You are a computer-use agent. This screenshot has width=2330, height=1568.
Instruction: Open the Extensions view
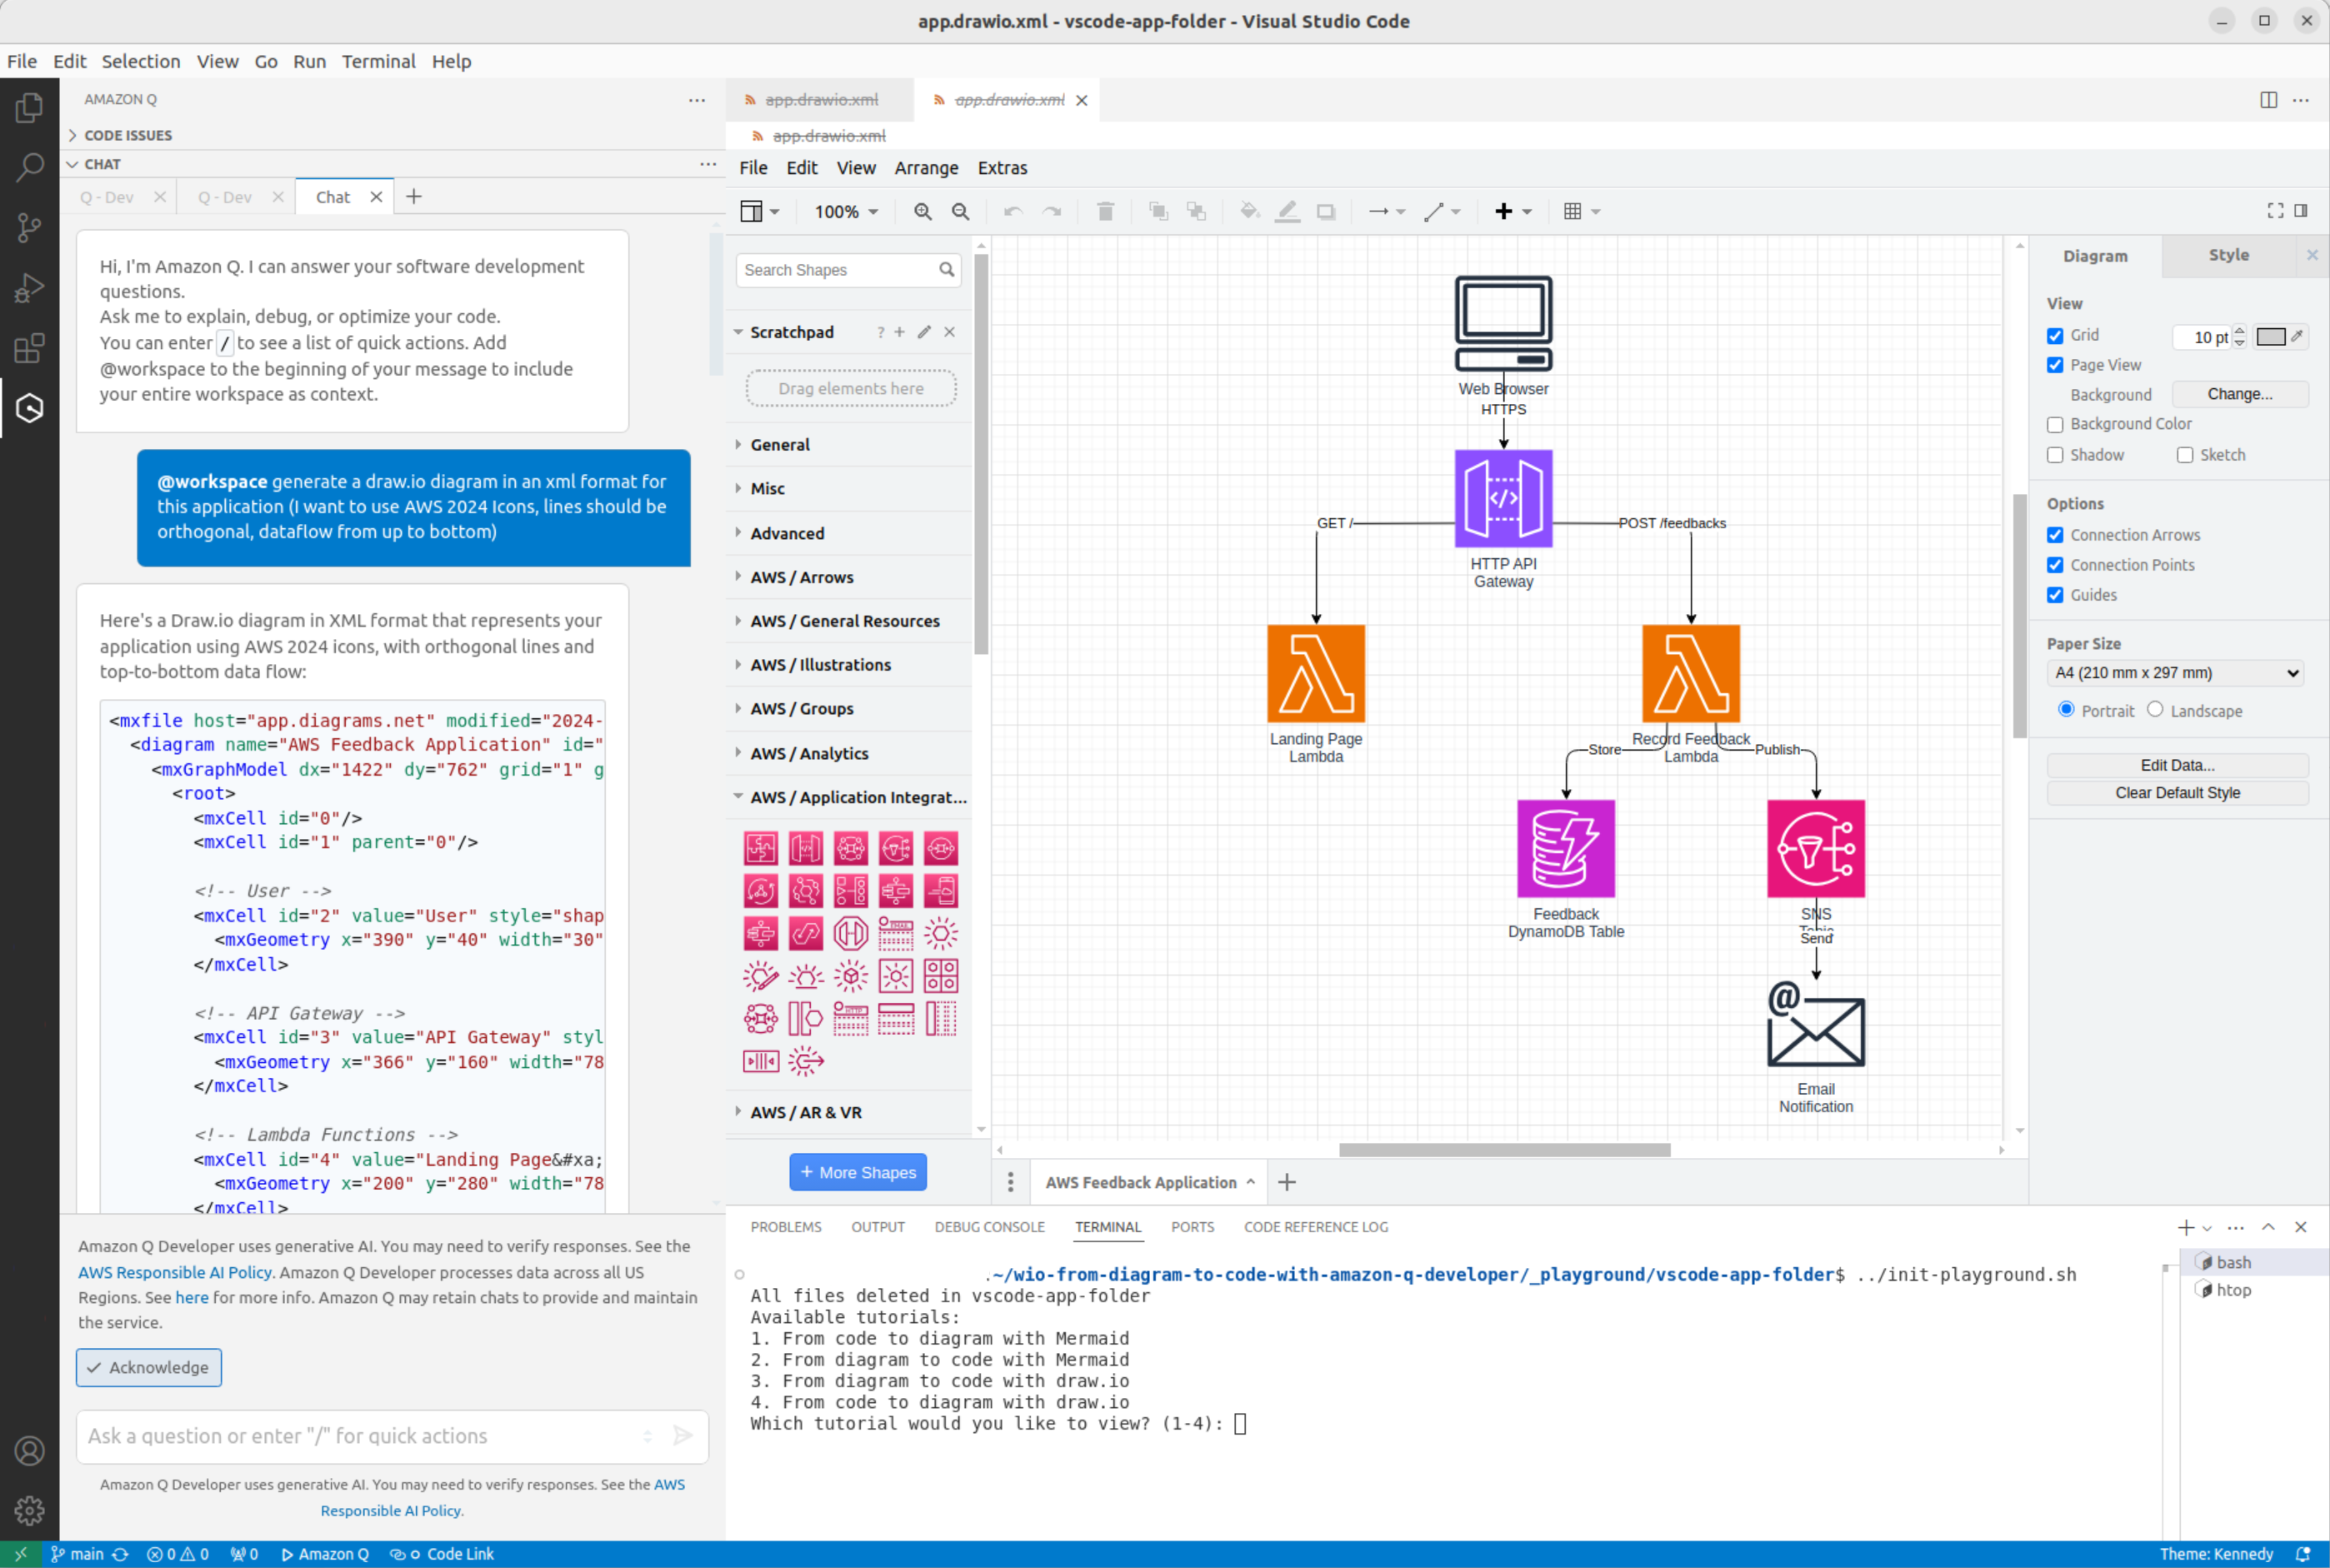coord(29,348)
